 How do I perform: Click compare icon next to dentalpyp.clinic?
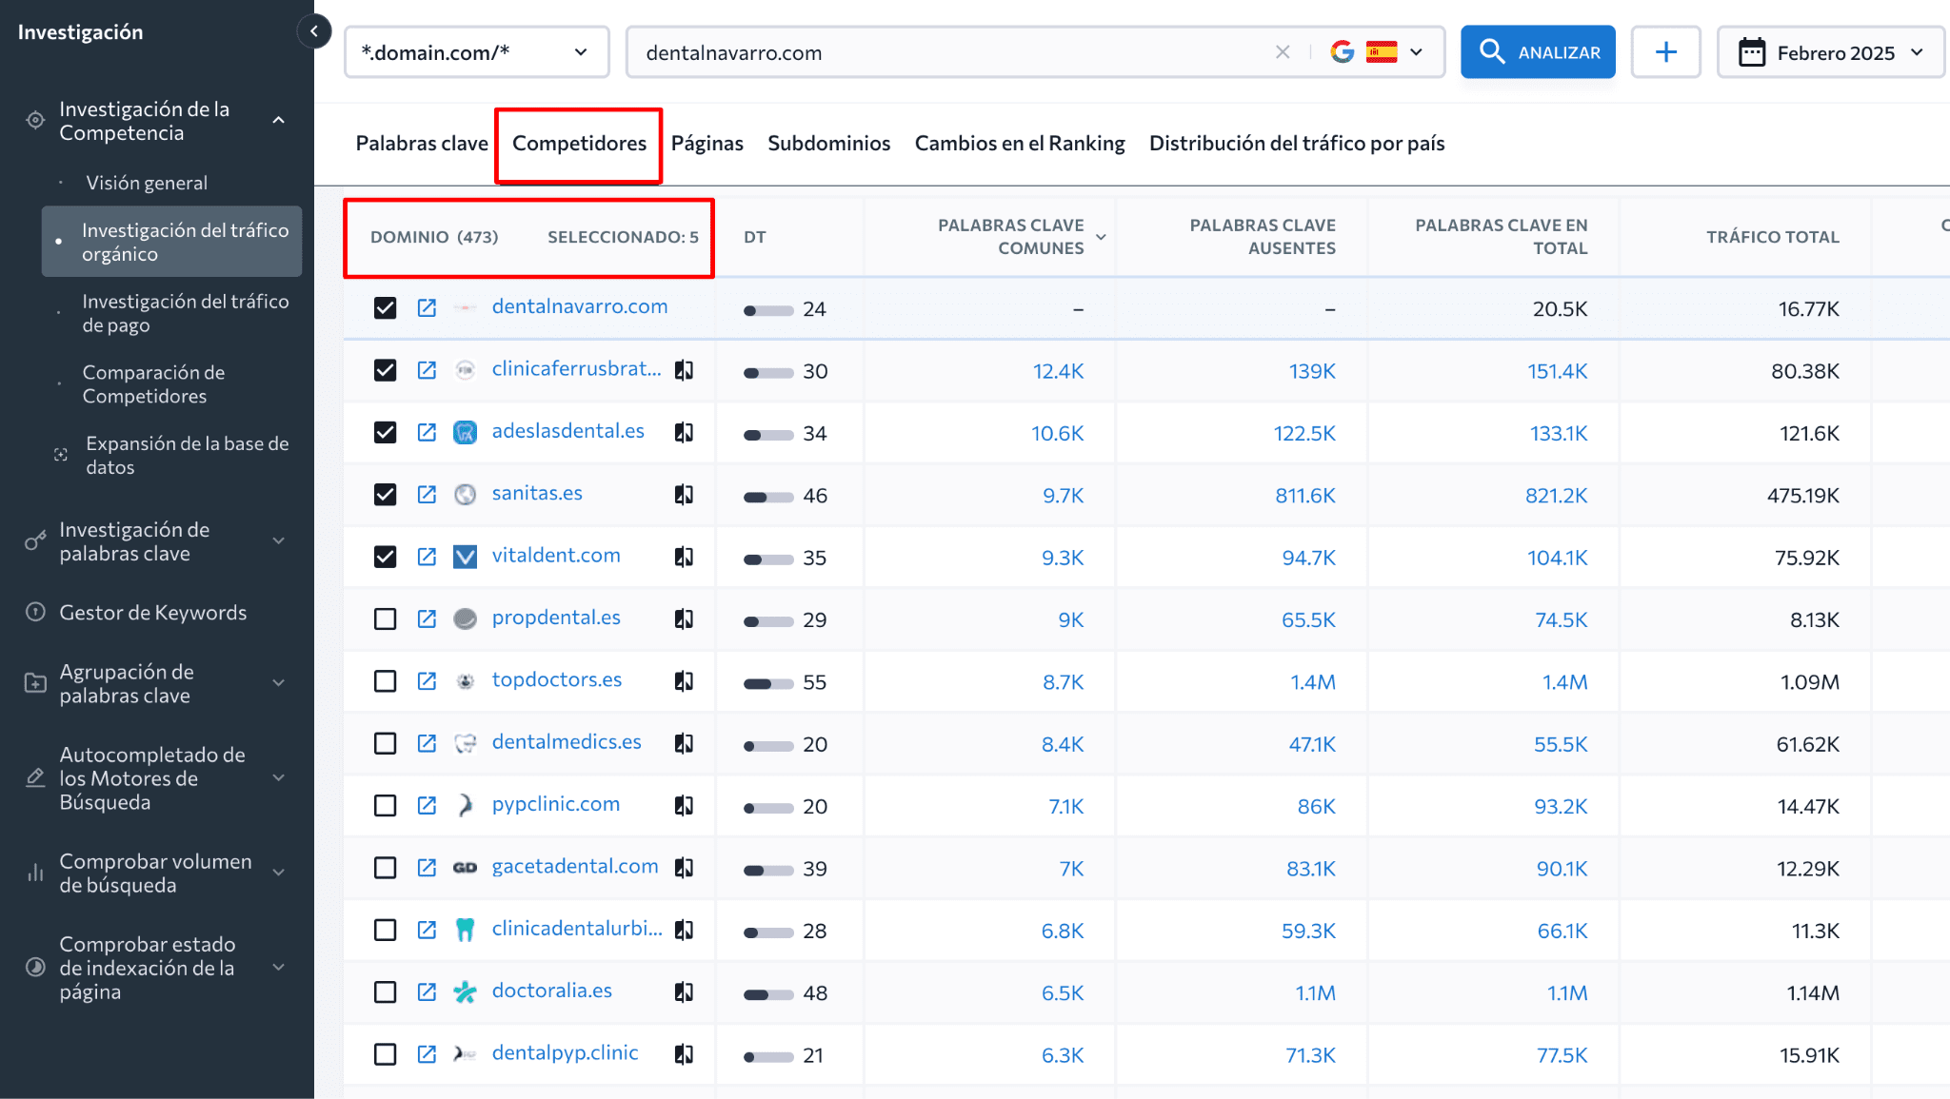click(684, 1053)
